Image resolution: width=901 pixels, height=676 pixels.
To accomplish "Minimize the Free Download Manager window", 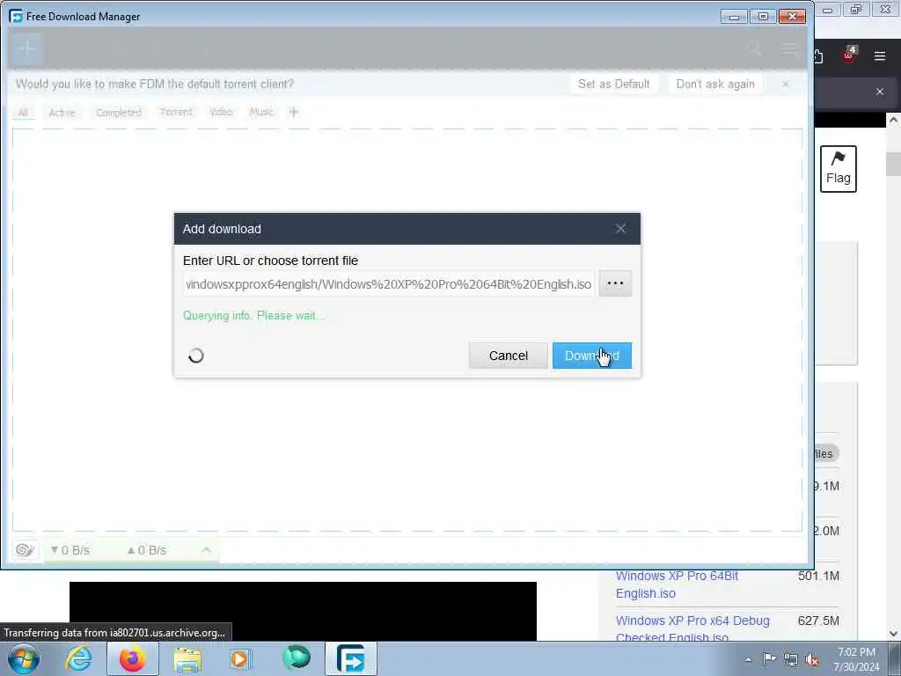I will pyautogui.click(x=734, y=17).
